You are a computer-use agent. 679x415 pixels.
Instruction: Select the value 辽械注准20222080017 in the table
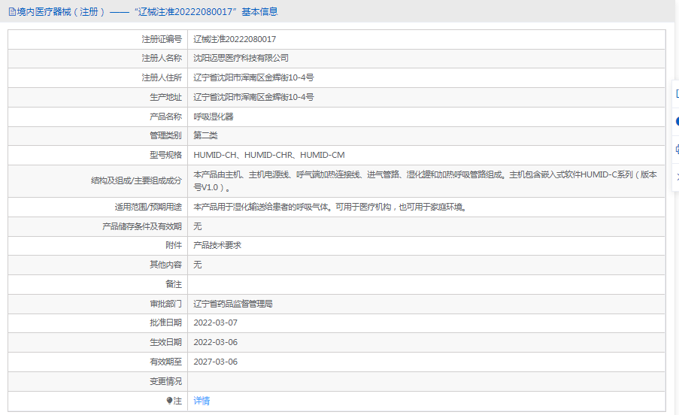pos(235,39)
